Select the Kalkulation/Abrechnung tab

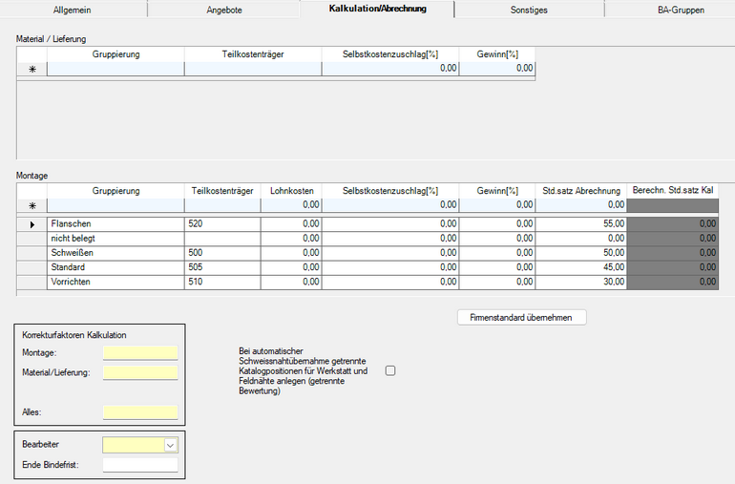click(x=377, y=9)
